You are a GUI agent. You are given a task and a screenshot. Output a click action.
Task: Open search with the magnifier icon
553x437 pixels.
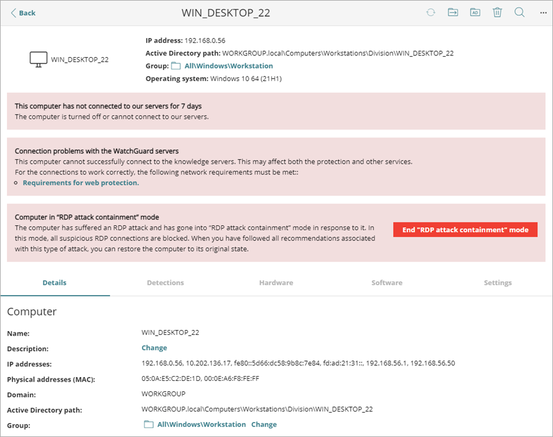(x=519, y=12)
